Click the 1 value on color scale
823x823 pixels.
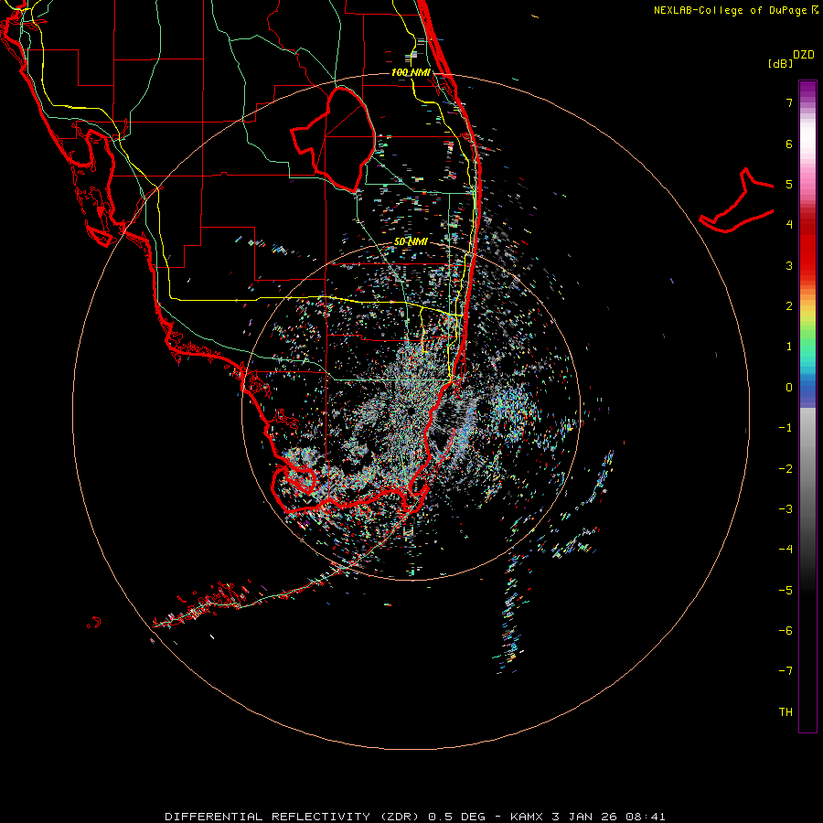[x=789, y=347]
